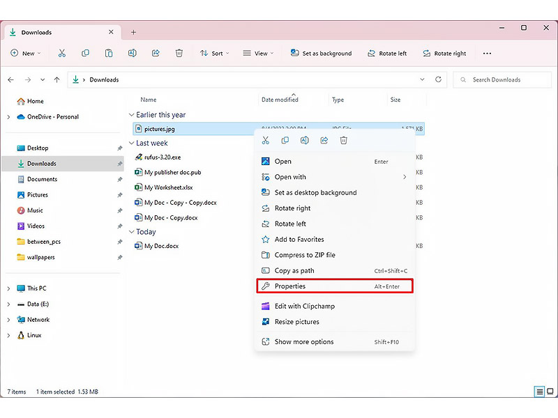
Task: Click Rotate right in the toolbar
Action: click(444, 54)
